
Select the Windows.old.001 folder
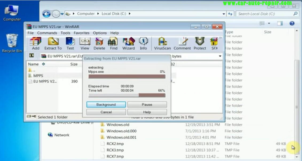[121, 137]
